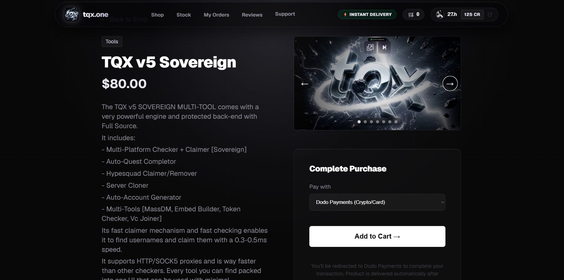Select the last gallery dot indicator

coord(396,122)
